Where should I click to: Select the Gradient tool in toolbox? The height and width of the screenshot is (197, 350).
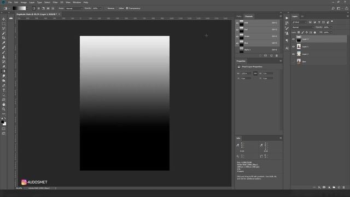(x=4, y=71)
